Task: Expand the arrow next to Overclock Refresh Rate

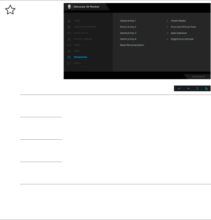Action: 167,27
